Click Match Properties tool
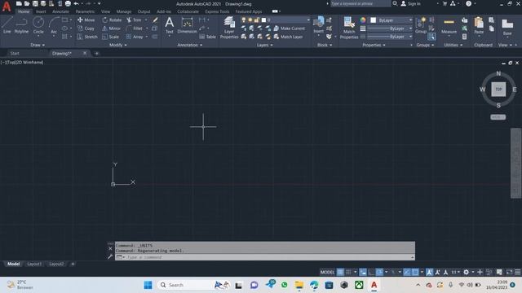522x293 pixels. pyautogui.click(x=349, y=28)
